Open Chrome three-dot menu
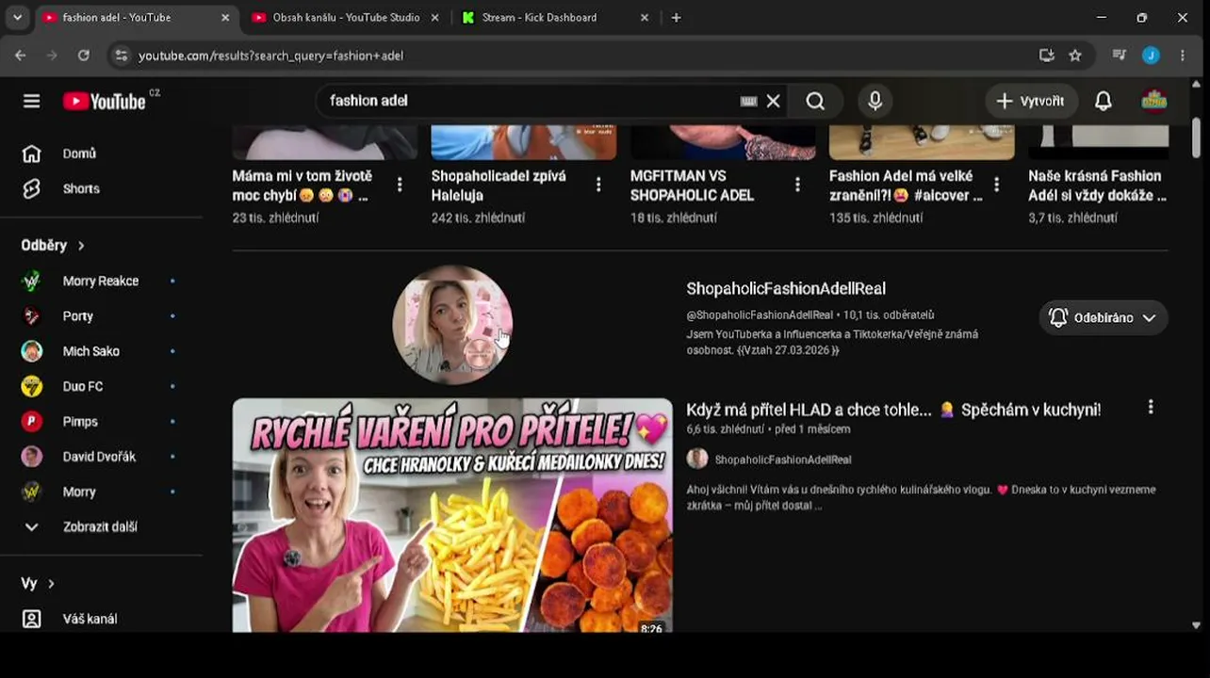The height and width of the screenshot is (678, 1210). 1183,56
